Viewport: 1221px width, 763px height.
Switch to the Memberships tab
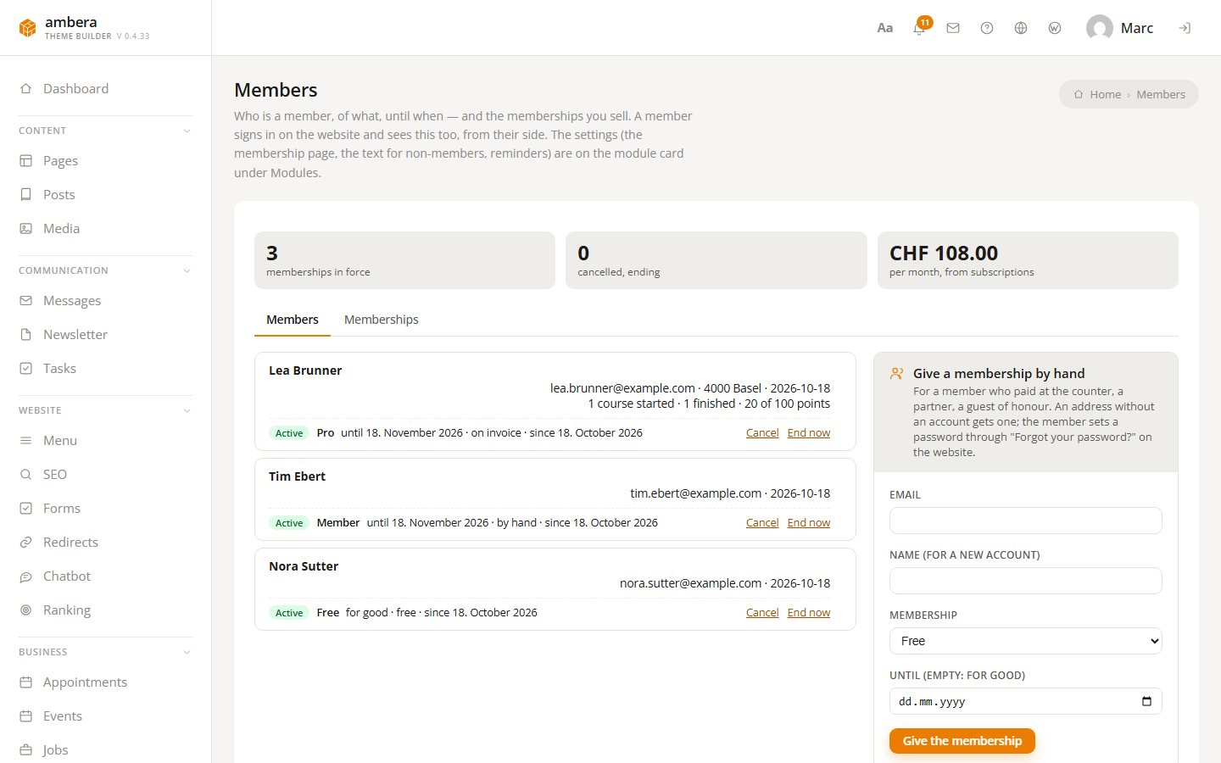click(x=381, y=320)
